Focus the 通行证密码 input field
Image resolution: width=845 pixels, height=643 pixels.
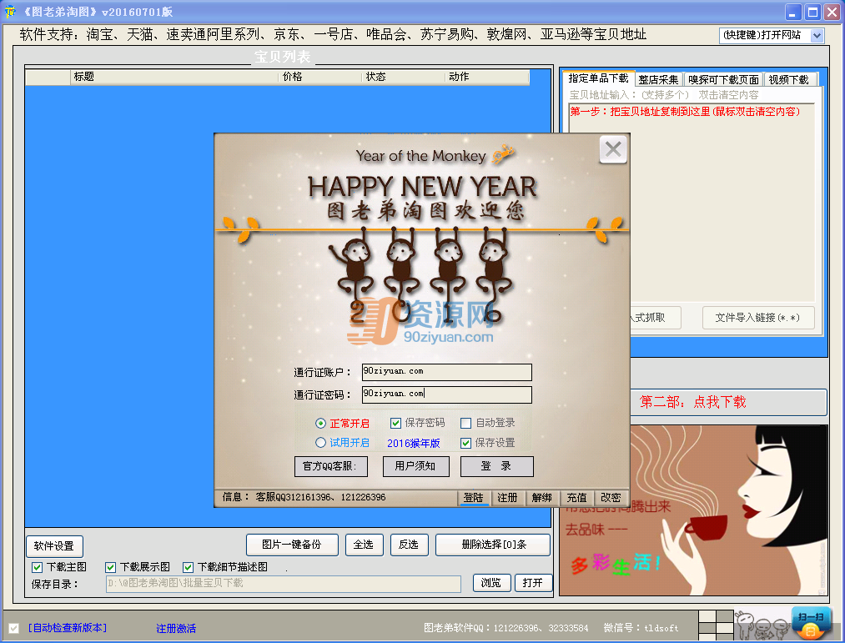coord(447,394)
